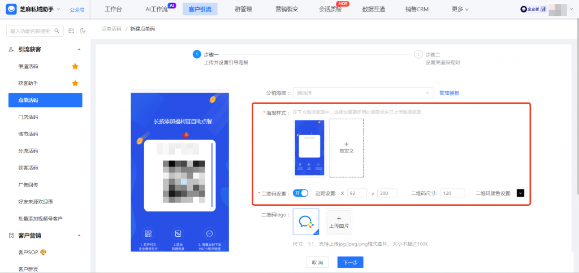Click the 企业版 badge icon
Image resolution: width=579 pixels, height=273 pixels.
click(x=533, y=9)
